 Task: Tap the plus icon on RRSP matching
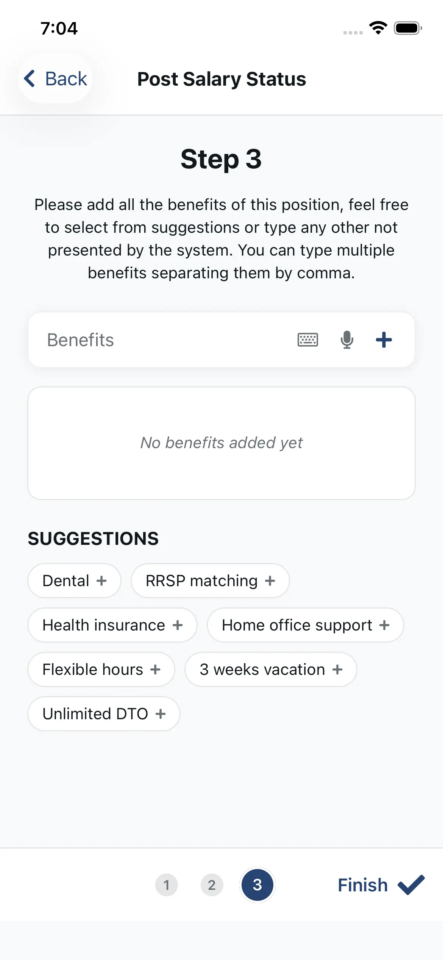coord(270,581)
